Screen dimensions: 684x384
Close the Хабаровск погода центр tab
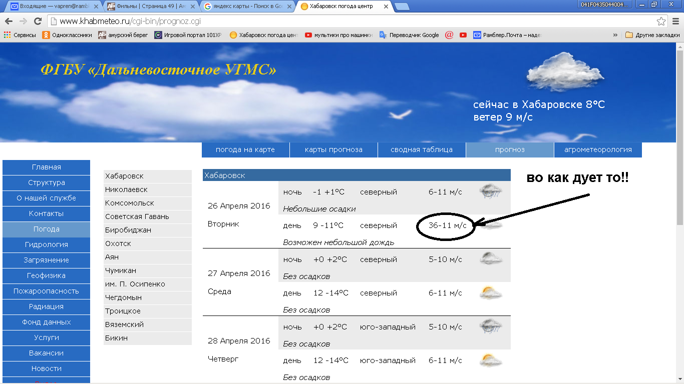[386, 6]
